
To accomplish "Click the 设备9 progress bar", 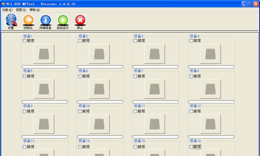I will (x=45, y=137).
